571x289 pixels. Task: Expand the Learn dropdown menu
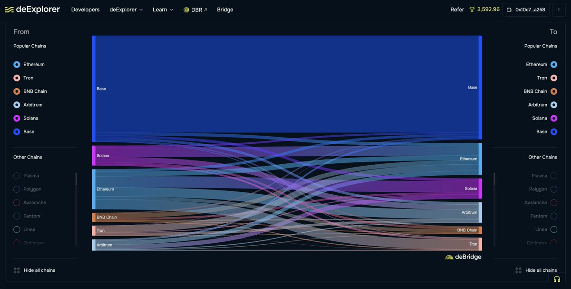coord(163,10)
